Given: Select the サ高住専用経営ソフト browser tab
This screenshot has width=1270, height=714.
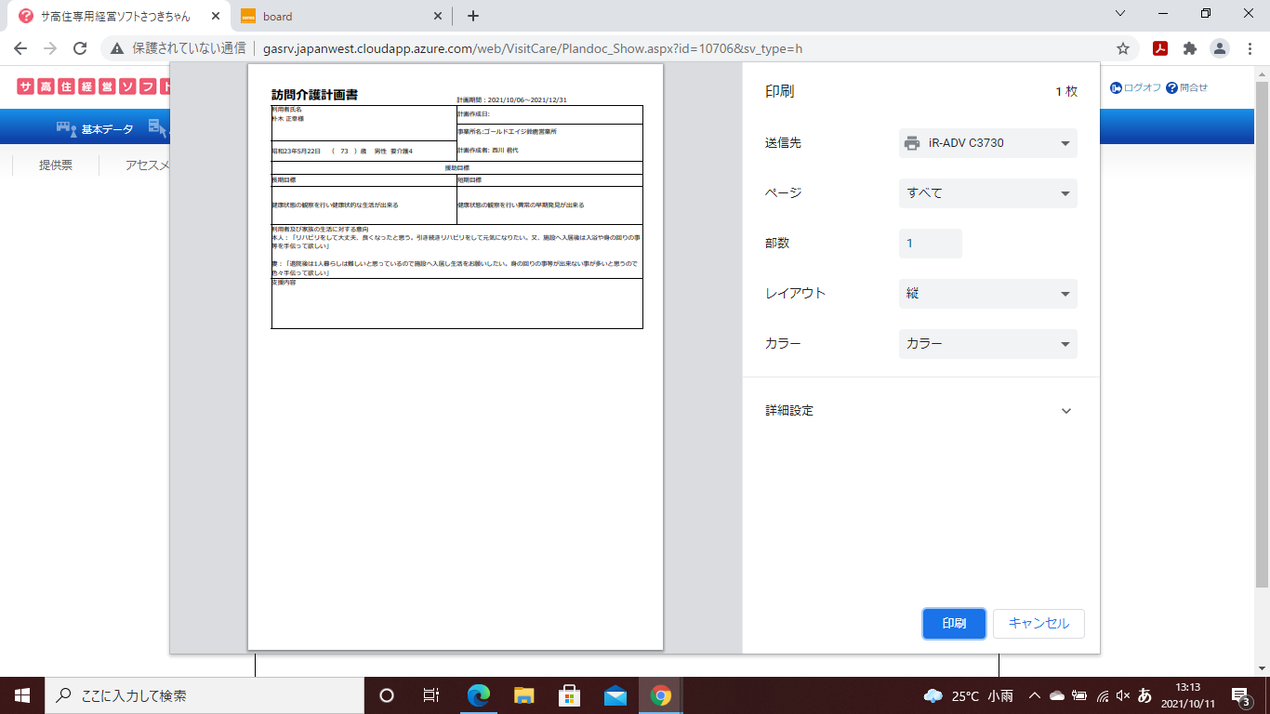Looking at the screenshot, I should pos(116,16).
